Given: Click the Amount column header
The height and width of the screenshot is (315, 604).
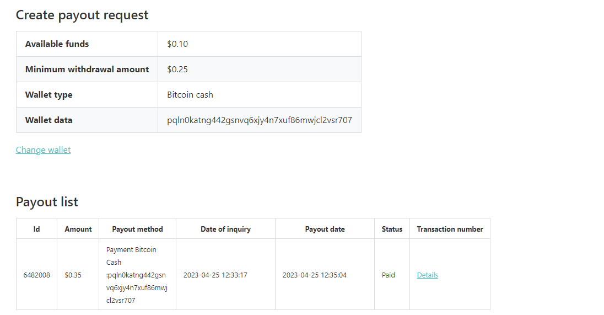Looking at the screenshot, I should tap(78, 229).
